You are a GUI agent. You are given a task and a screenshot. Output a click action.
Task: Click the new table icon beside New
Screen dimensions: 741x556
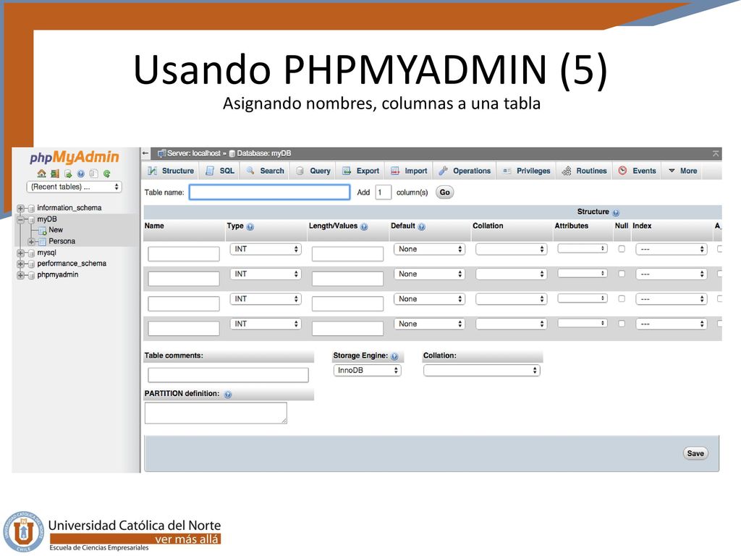click(43, 231)
